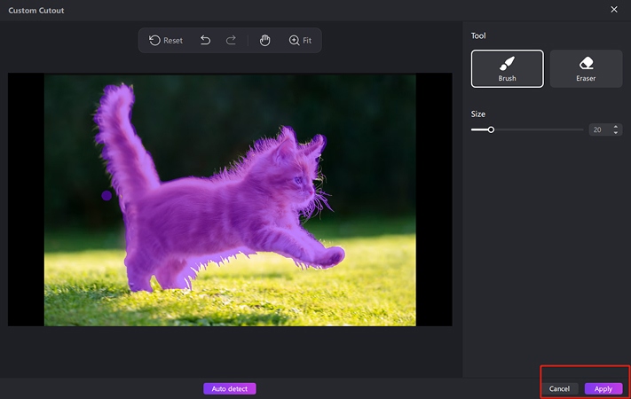
Task: Cancel the custom cutout
Action: point(559,388)
